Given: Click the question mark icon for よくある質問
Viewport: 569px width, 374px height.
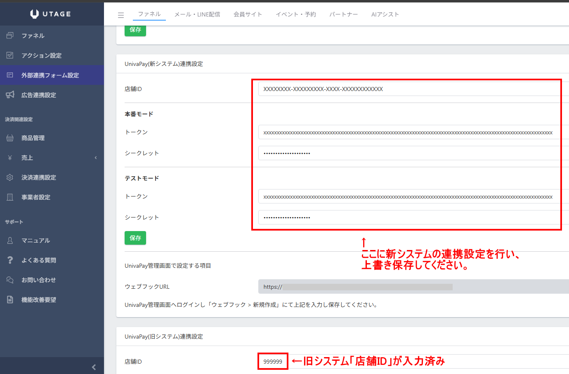Looking at the screenshot, I should coord(10,260).
